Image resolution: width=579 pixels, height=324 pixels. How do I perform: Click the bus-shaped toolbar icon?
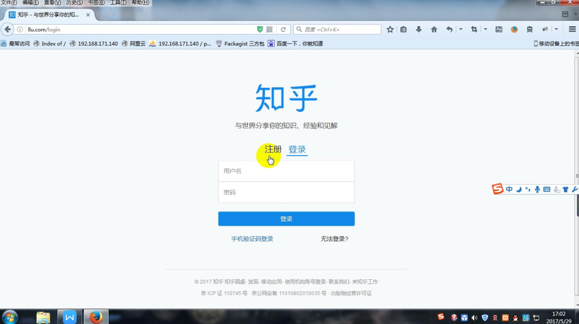[530, 29]
